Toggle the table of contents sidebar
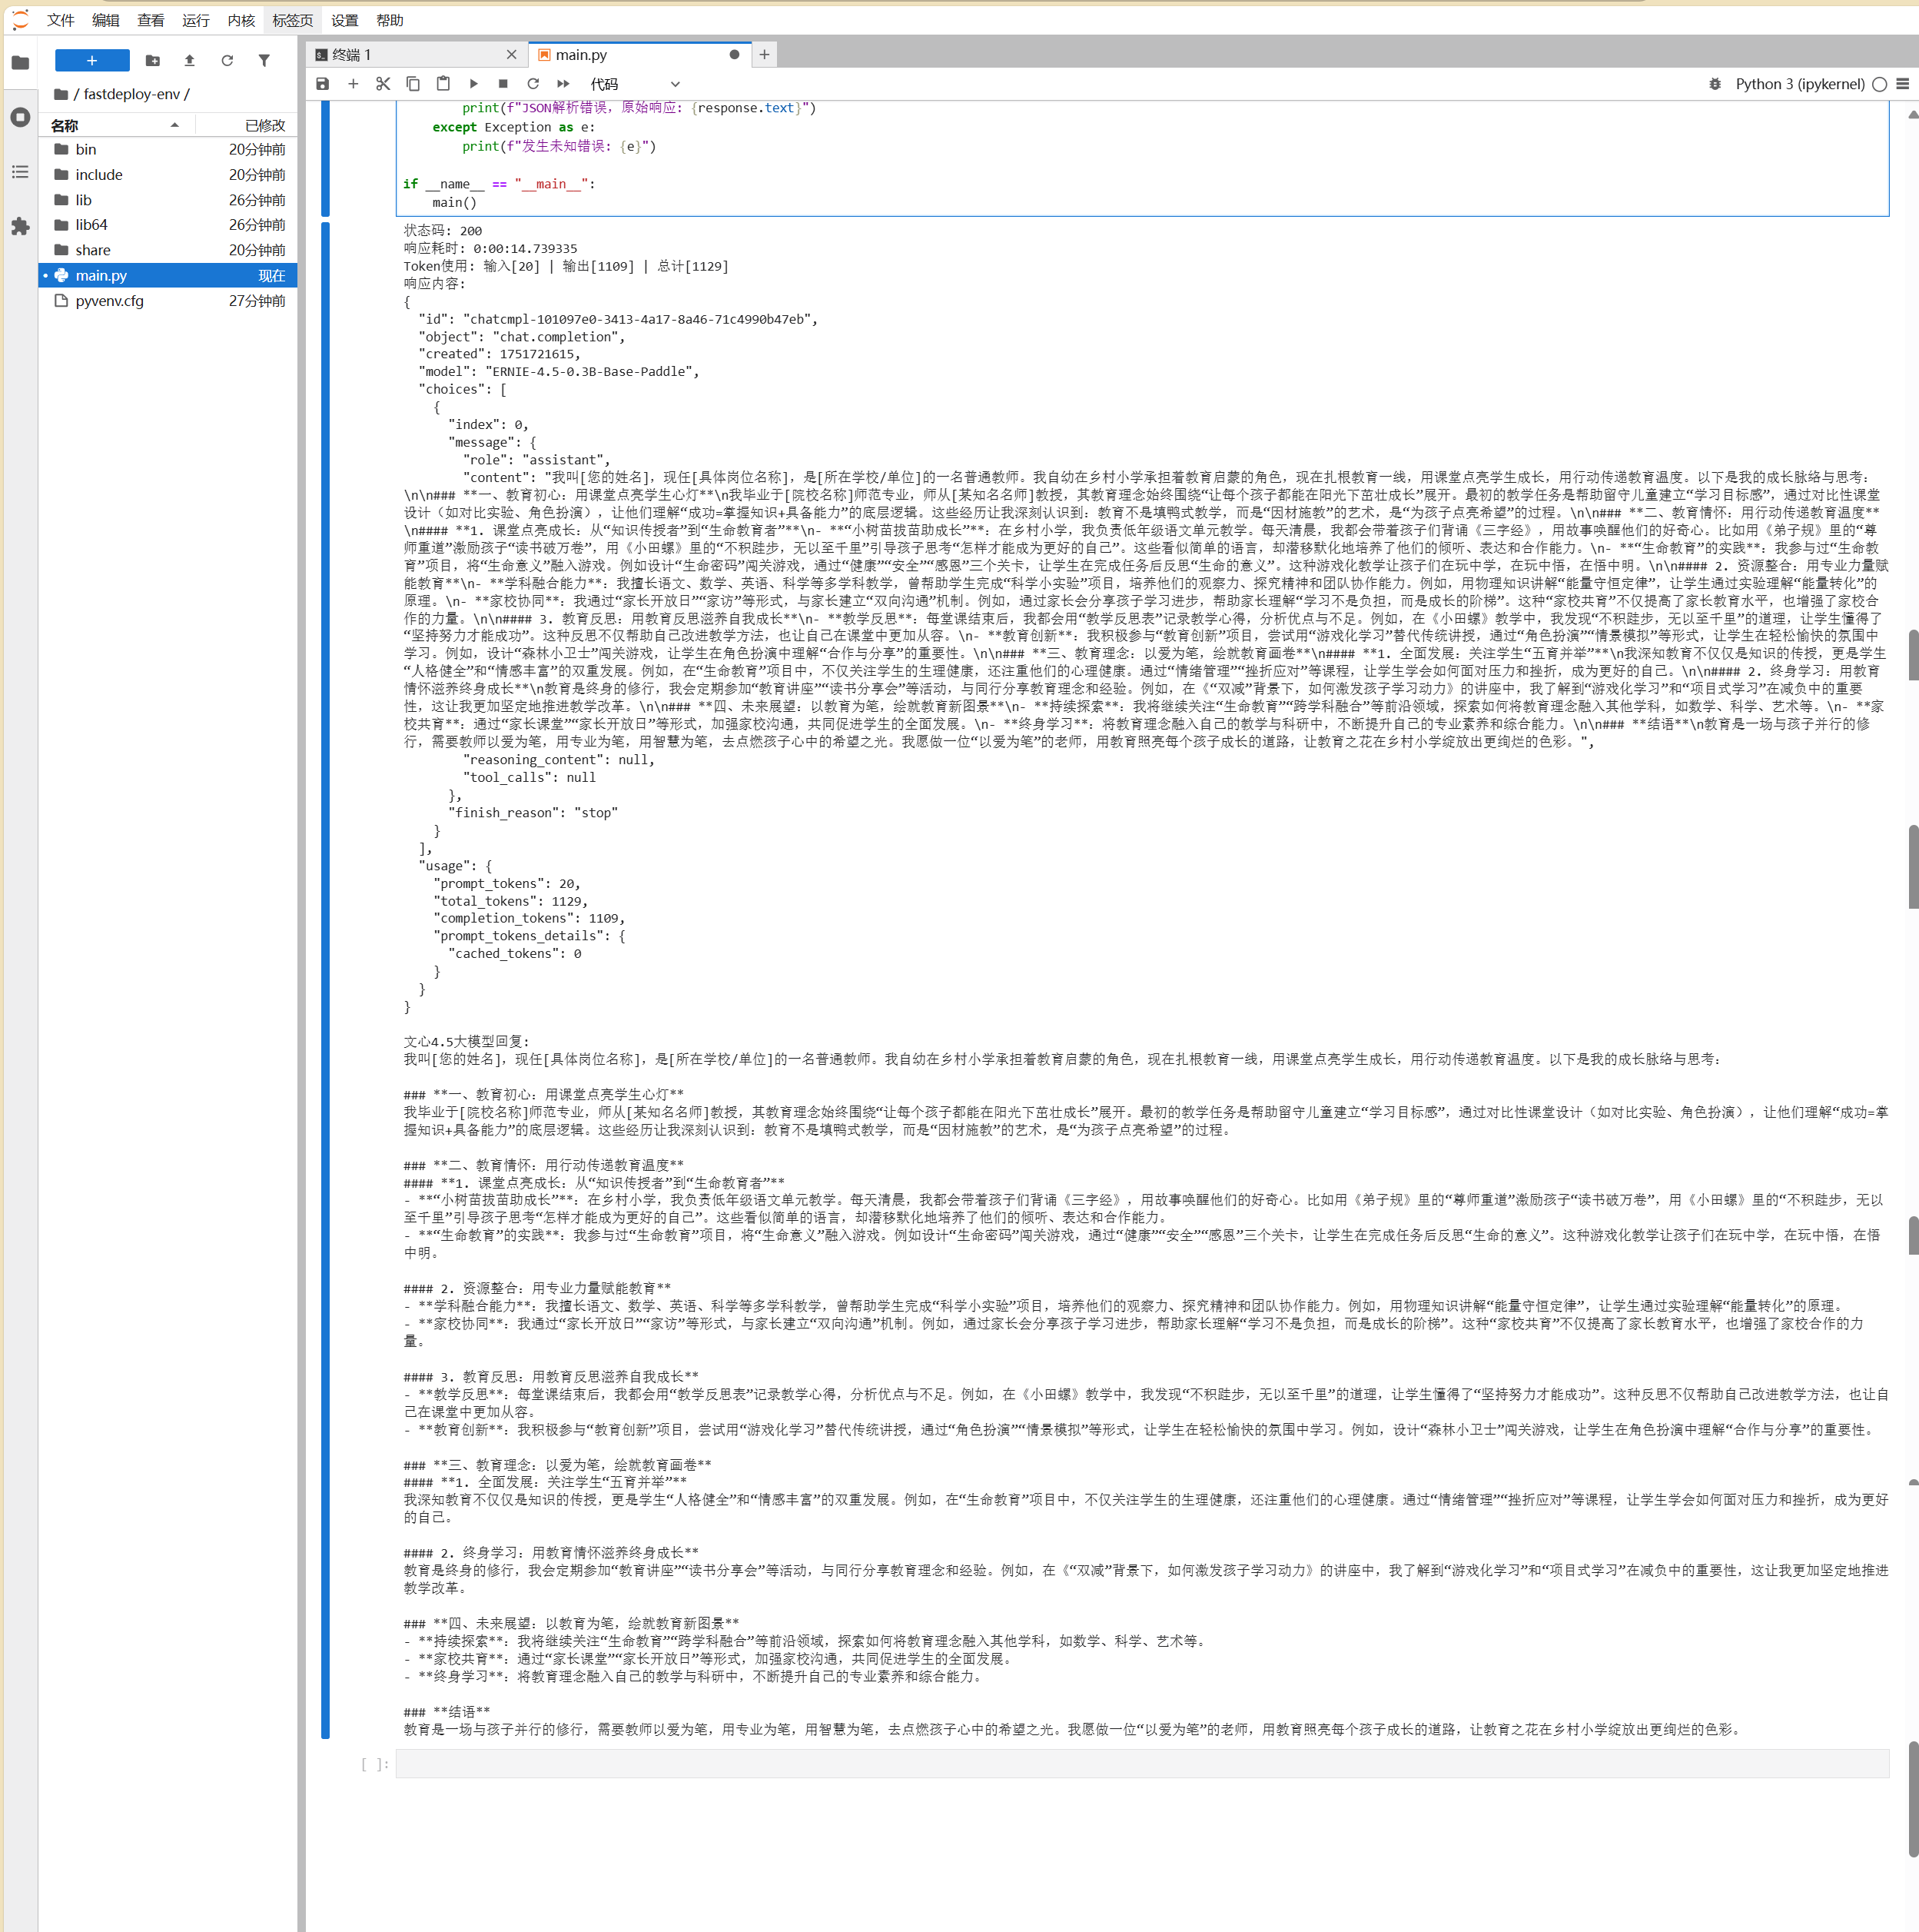This screenshot has width=1919, height=1932. tap(20, 172)
